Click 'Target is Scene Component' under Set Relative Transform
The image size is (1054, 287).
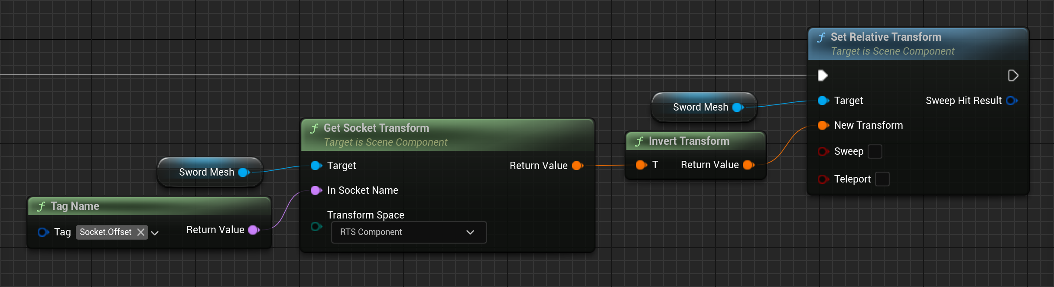[x=892, y=51]
